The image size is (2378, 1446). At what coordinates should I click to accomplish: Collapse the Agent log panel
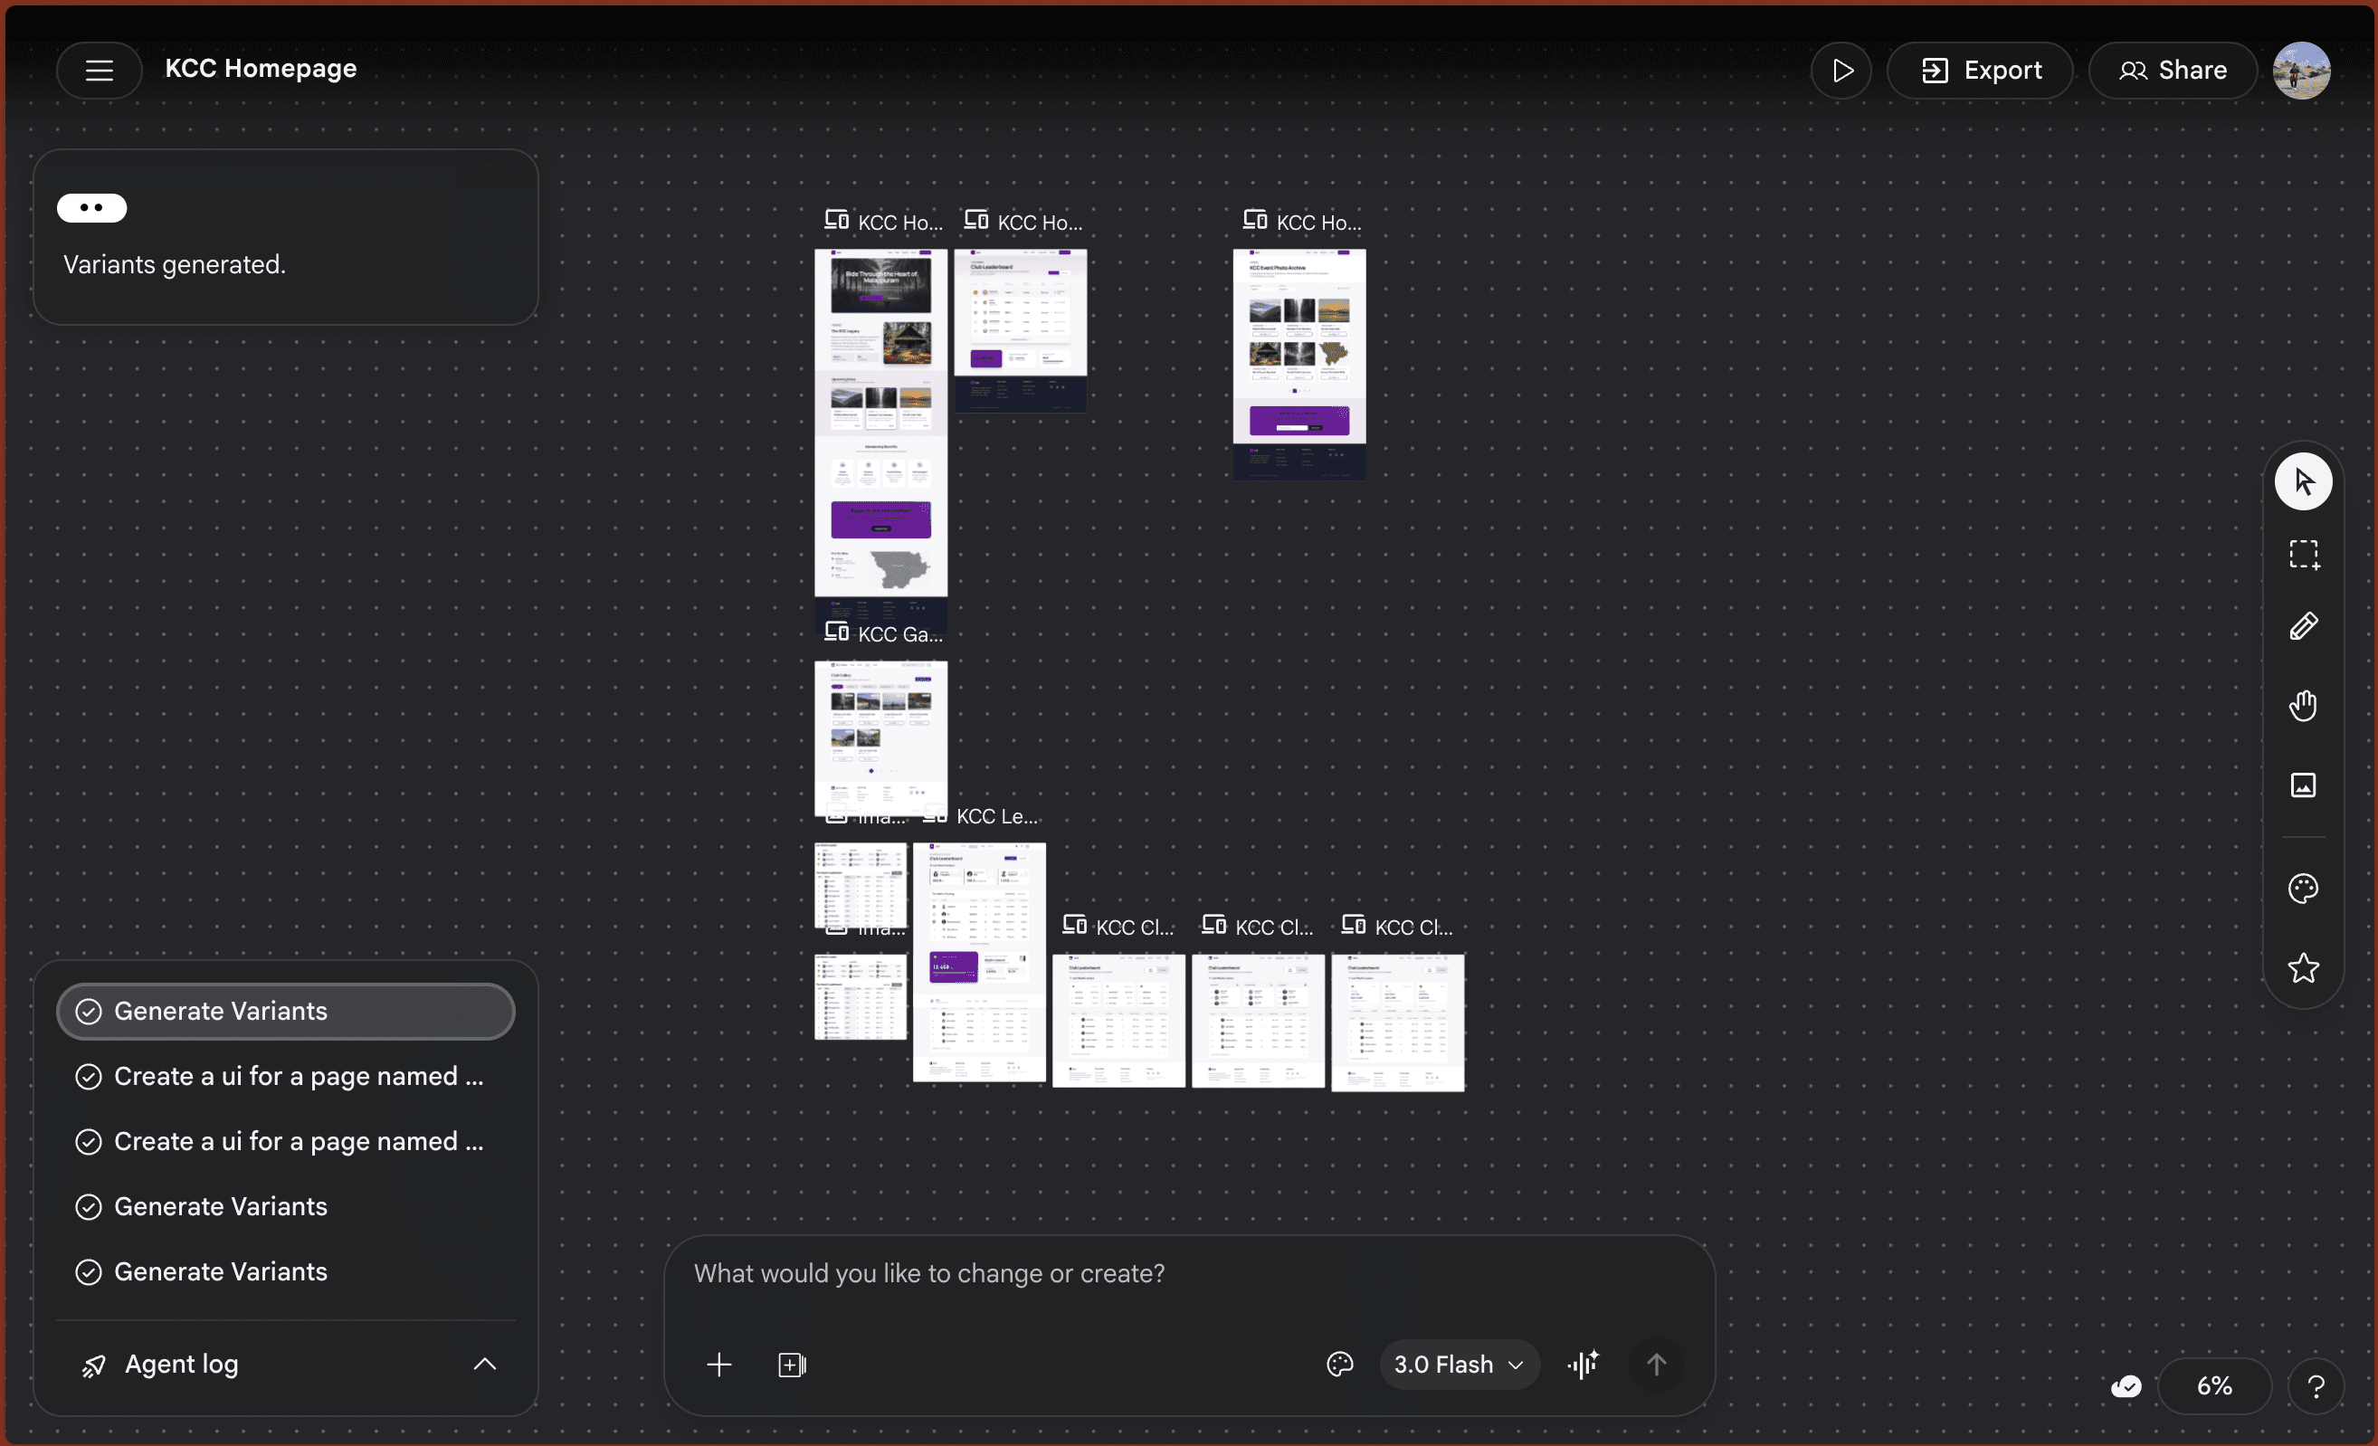click(x=484, y=1364)
